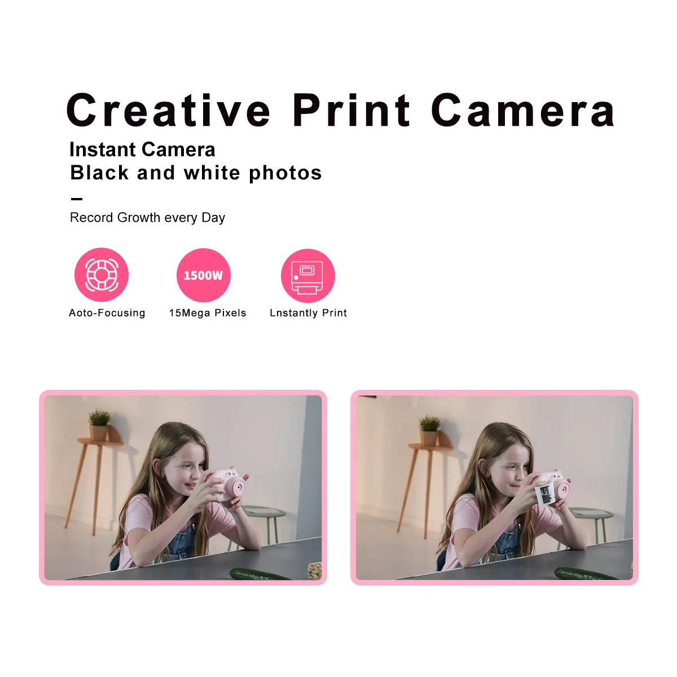Click the pink 1500W circle icon

(x=204, y=275)
